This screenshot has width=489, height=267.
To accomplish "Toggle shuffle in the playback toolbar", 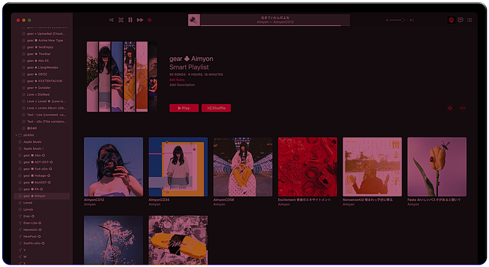I will pyautogui.click(x=111, y=20).
